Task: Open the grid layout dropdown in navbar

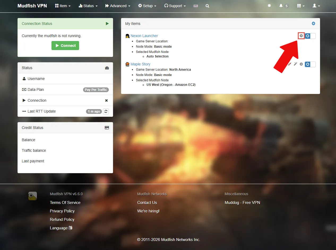Action: click(x=301, y=6)
